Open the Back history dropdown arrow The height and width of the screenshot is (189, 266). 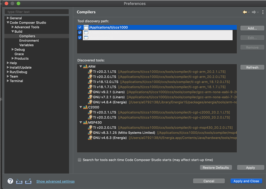[249, 12]
